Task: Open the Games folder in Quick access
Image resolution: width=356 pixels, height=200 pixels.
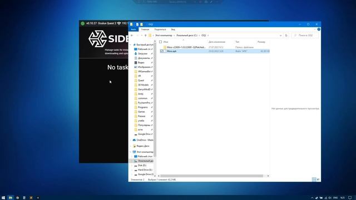Action: coord(141,112)
